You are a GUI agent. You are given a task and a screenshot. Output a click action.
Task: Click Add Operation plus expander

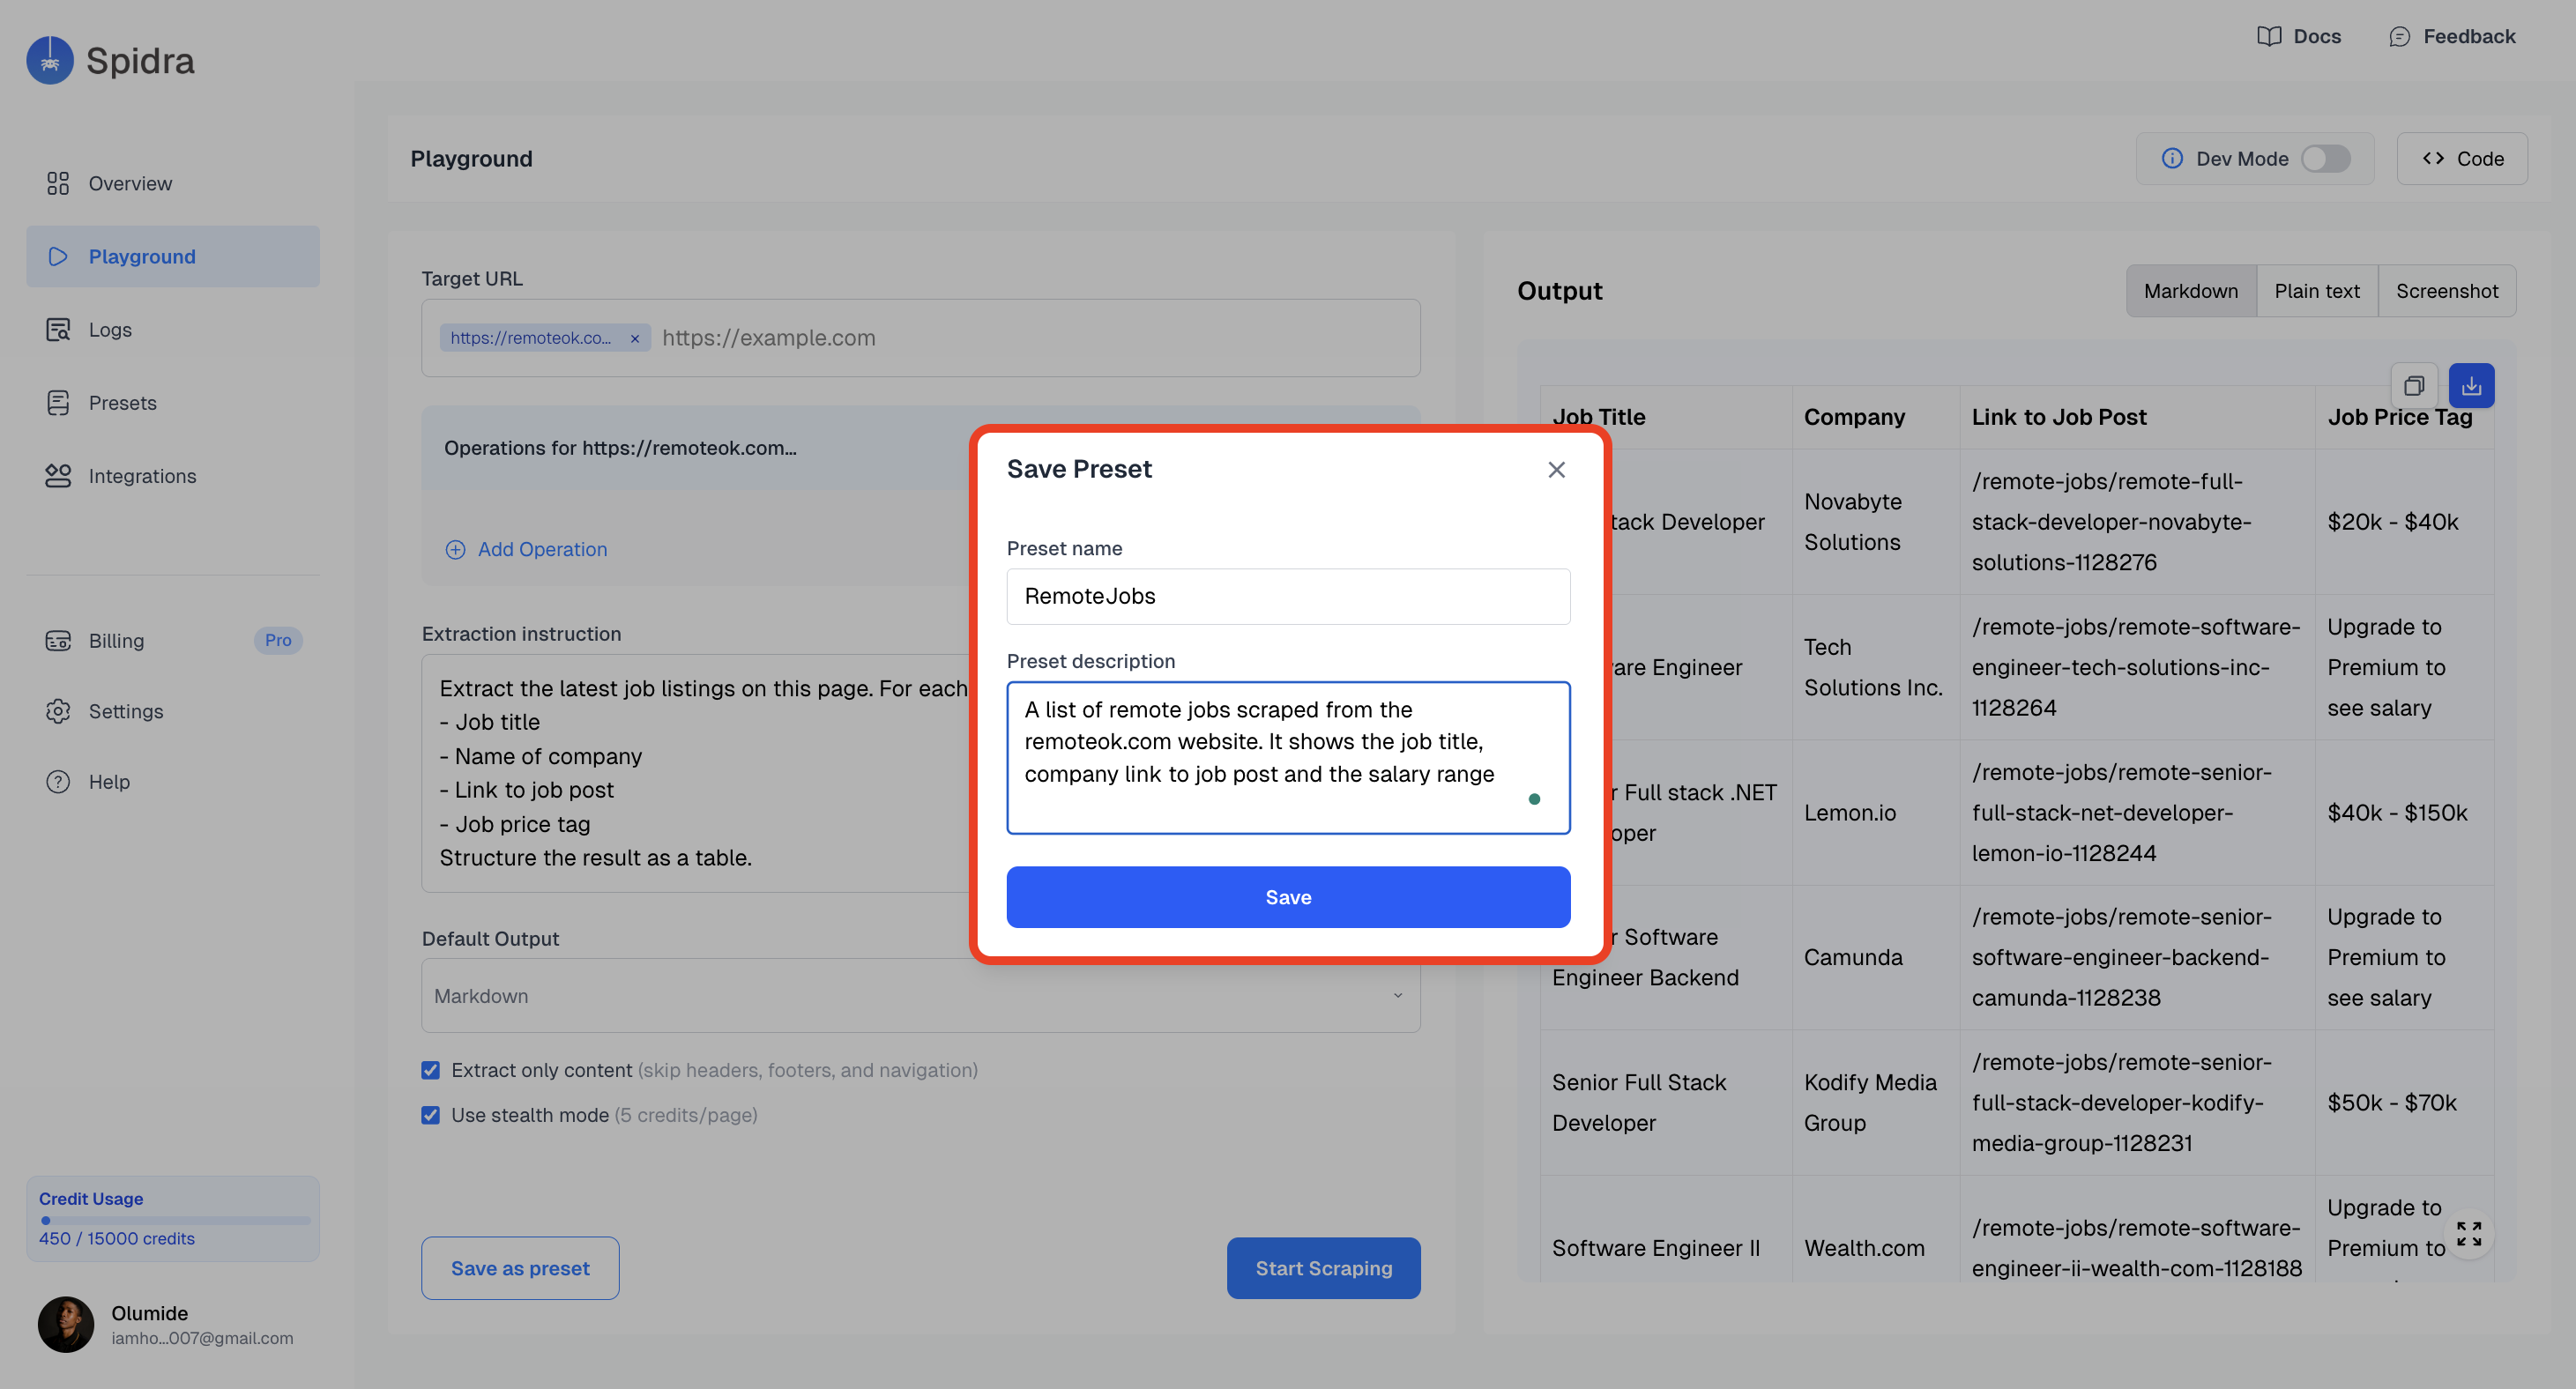click(455, 550)
